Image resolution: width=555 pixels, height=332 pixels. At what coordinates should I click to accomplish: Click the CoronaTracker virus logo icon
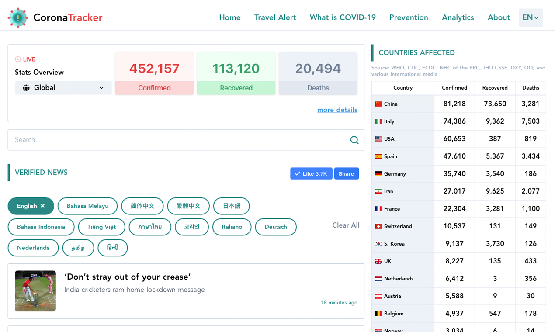tap(18, 17)
